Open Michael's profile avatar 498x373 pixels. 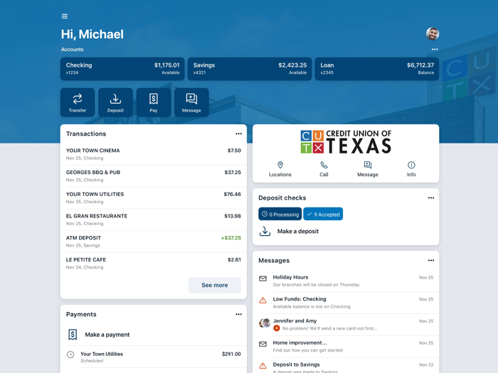coord(433,33)
